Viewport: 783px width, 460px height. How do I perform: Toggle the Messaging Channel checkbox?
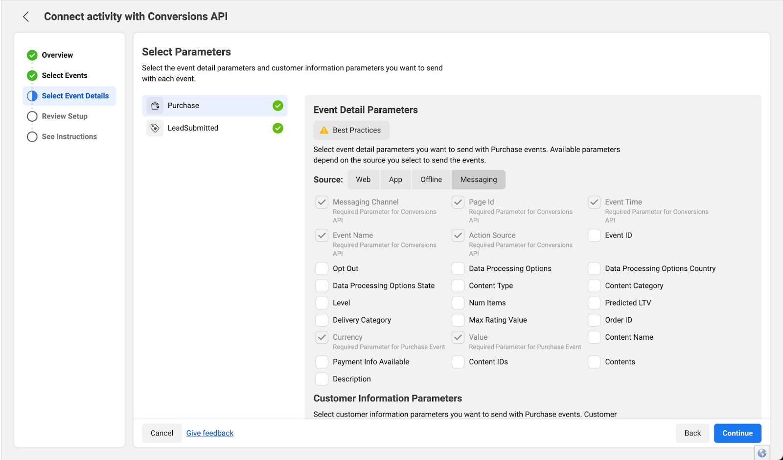tap(322, 202)
